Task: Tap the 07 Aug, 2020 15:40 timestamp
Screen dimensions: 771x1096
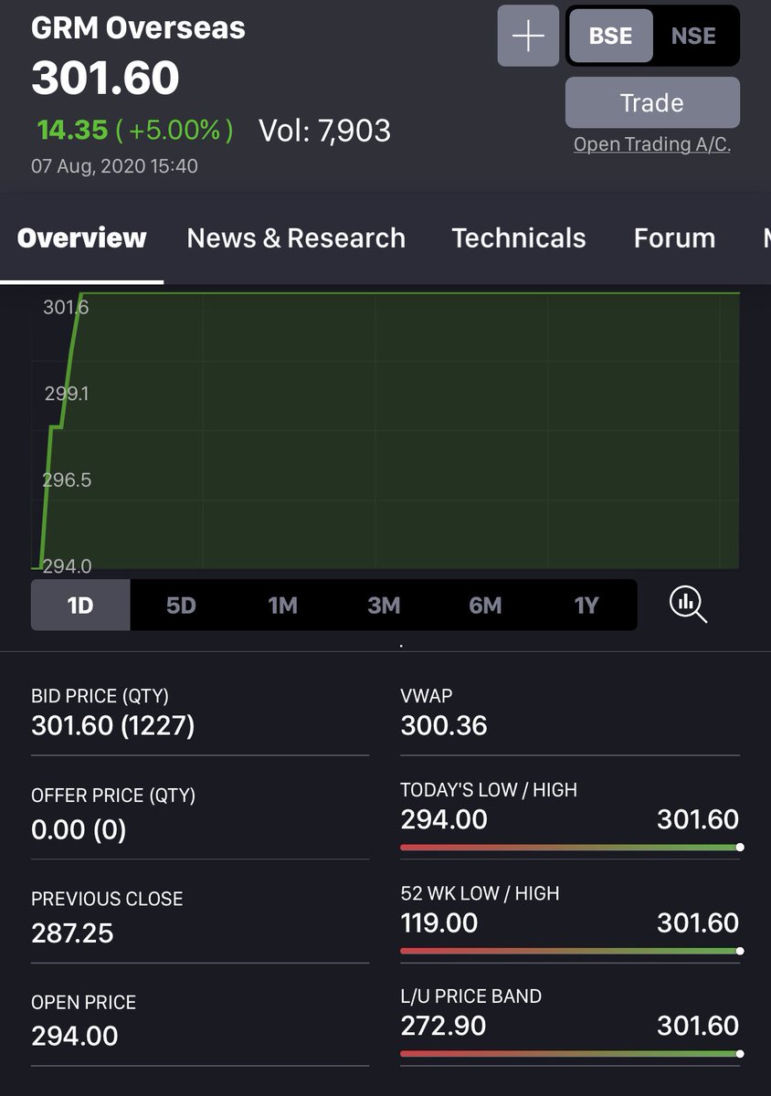Action: coord(114,166)
